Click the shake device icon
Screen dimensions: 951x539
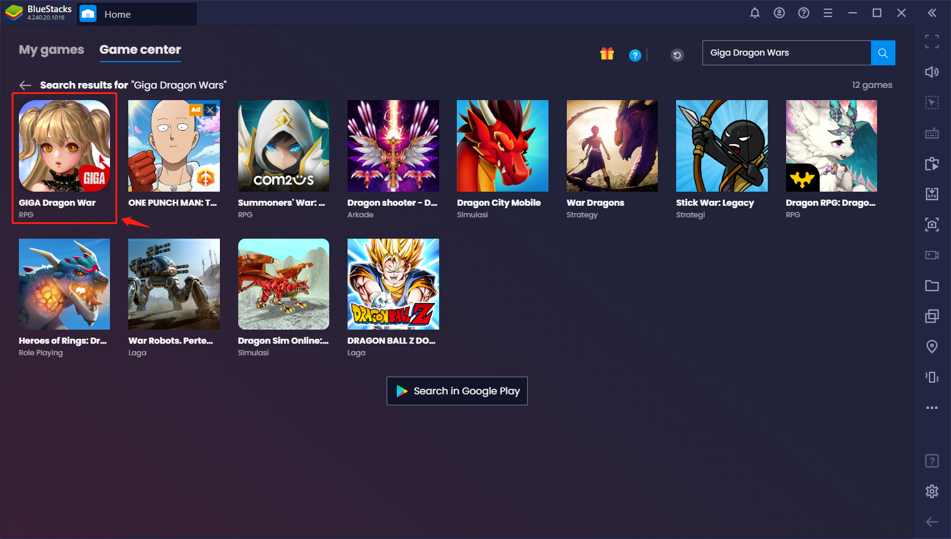pos(932,377)
